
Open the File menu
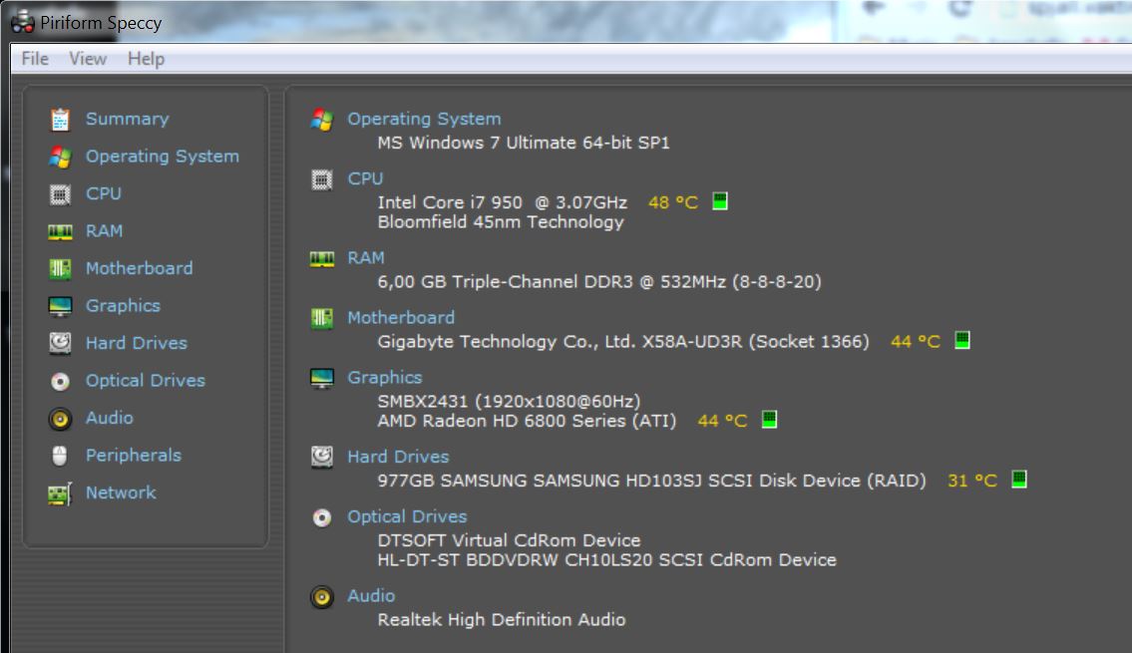coord(35,59)
